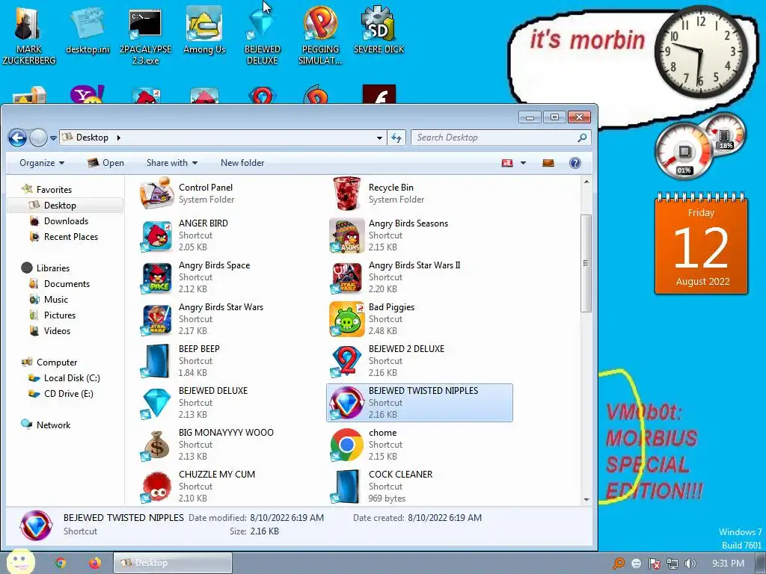This screenshot has height=574, width=766.
Task: Click the Among Us desktop icon
Action: click(x=204, y=30)
